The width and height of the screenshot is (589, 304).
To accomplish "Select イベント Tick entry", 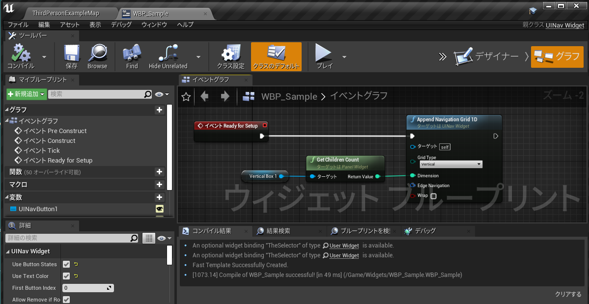I will (x=37, y=150).
